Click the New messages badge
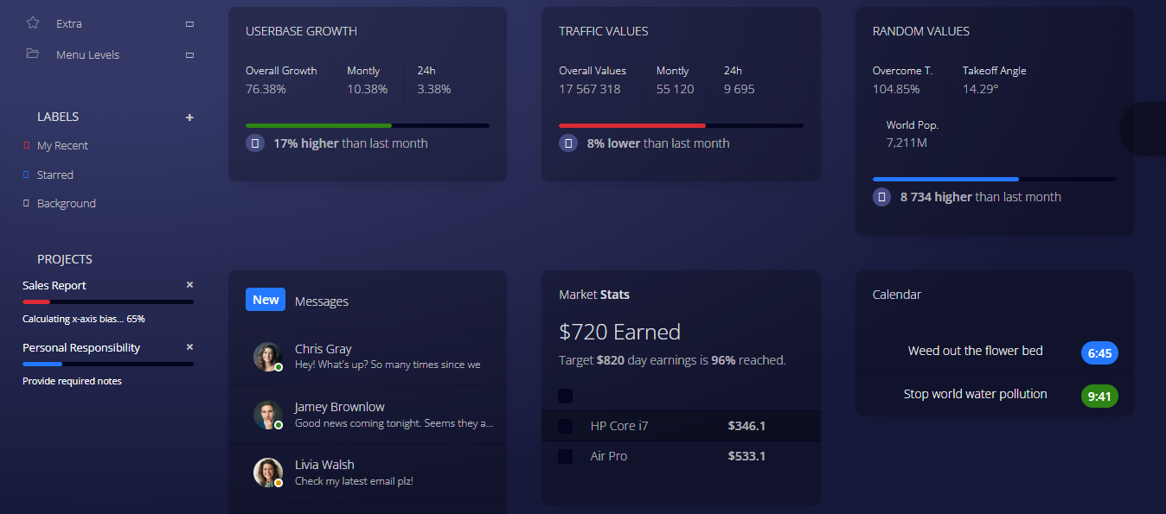 pyautogui.click(x=266, y=300)
